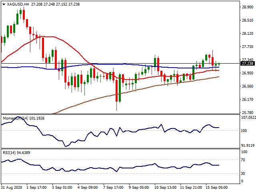Click the large red candle at the 25.8 low
256x192 pixels.
pyautogui.click(x=116, y=93)
